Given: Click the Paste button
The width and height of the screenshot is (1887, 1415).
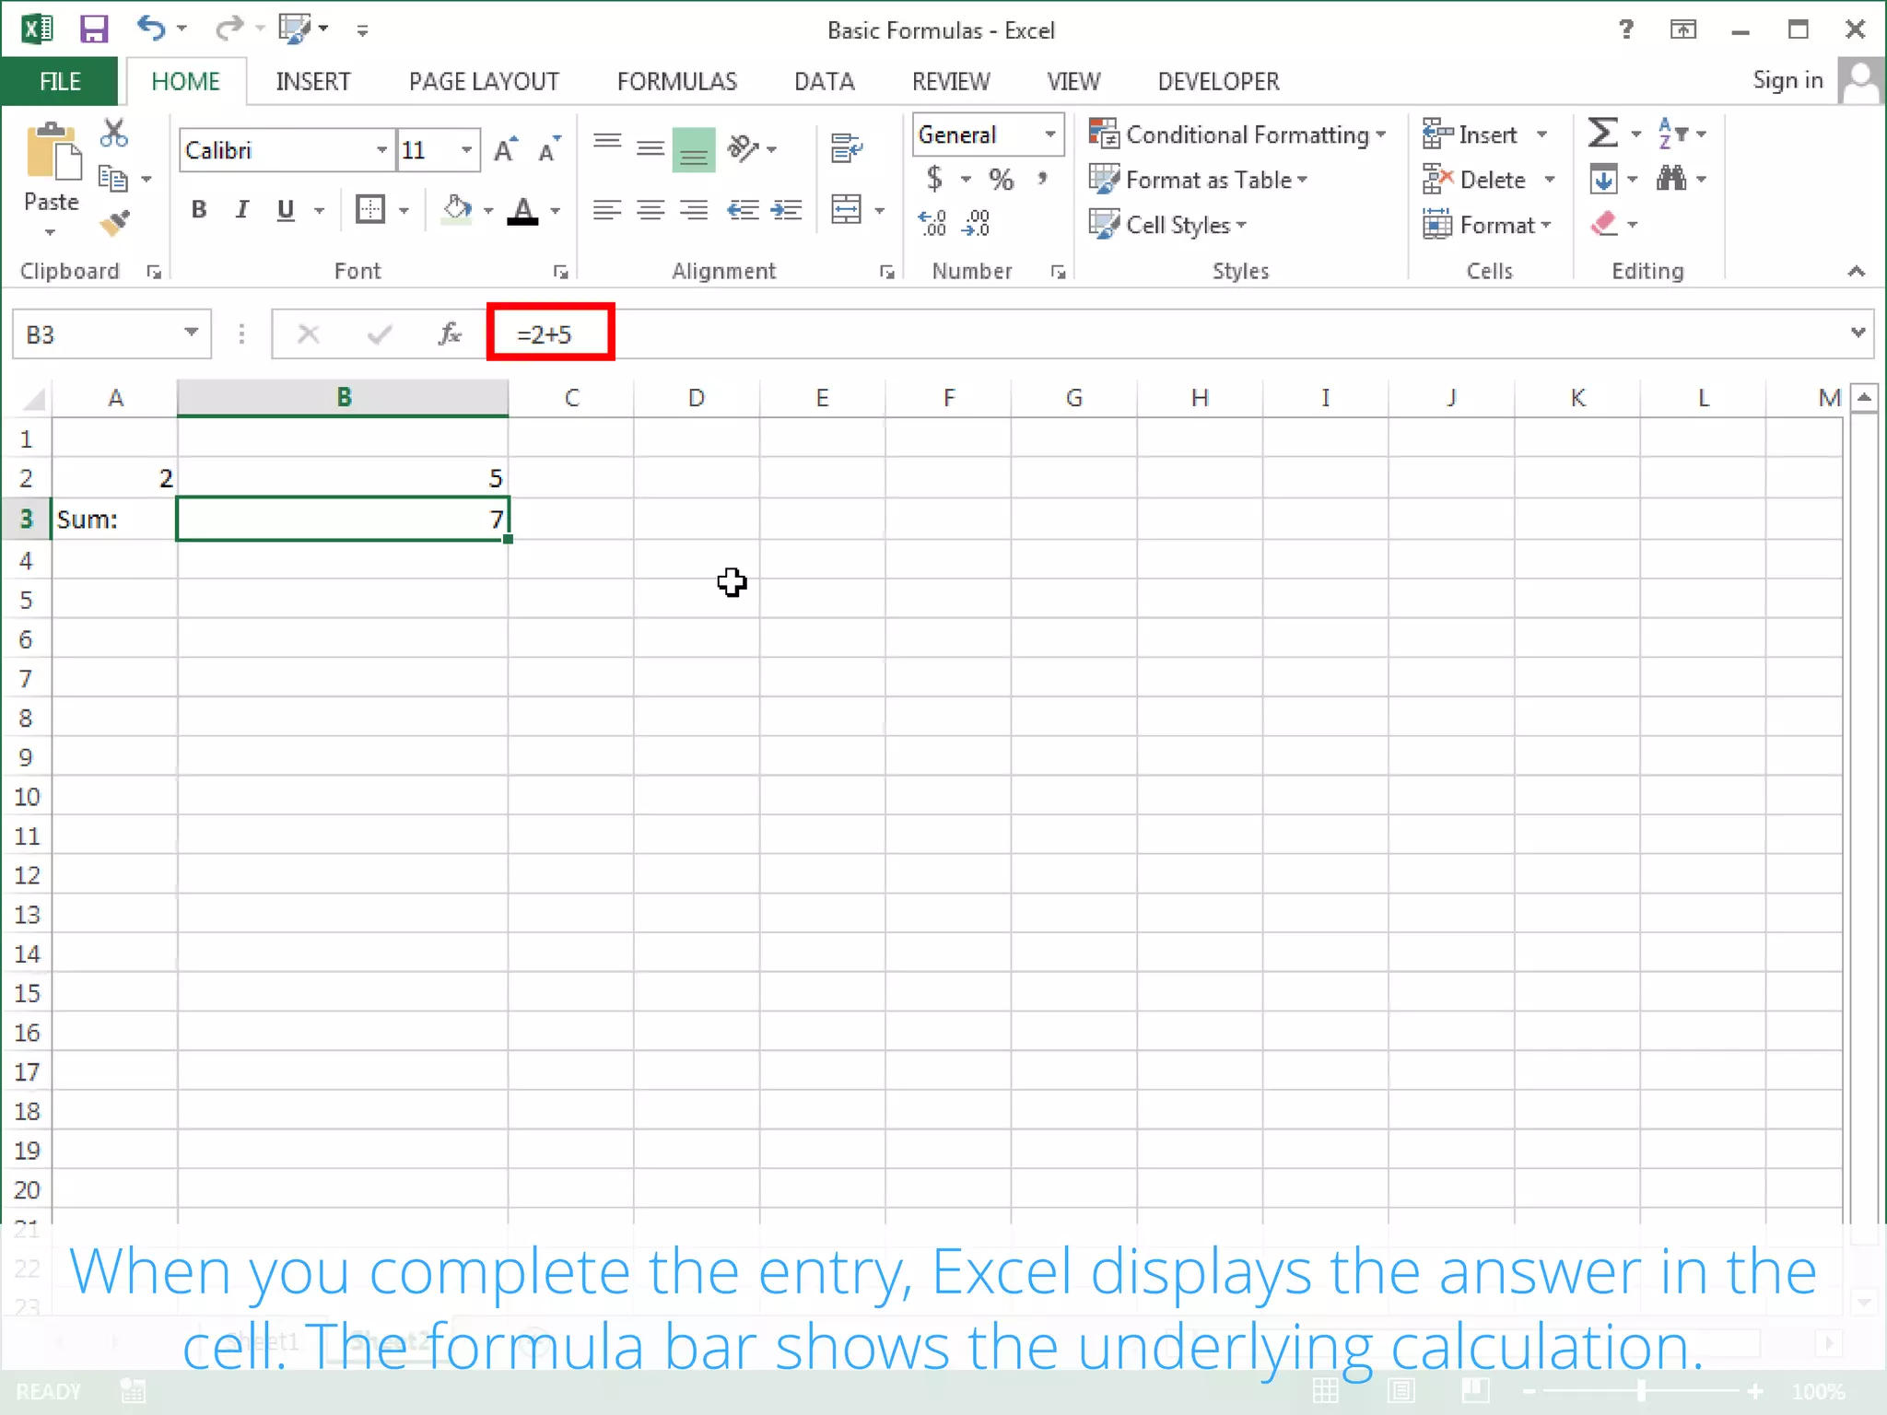Looking at the screenshot, I should pos(52,157).
